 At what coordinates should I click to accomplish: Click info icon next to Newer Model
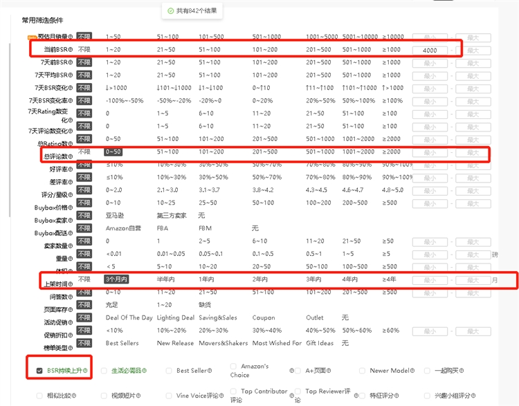(x=412, y=371)
